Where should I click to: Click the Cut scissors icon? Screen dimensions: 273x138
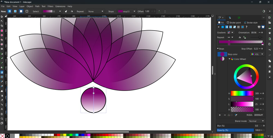[x=269, y=66]
